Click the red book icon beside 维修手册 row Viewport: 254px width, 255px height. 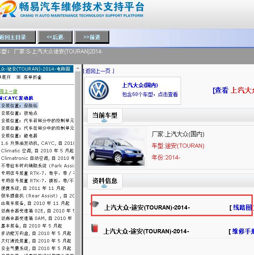[x=95, y=228]
